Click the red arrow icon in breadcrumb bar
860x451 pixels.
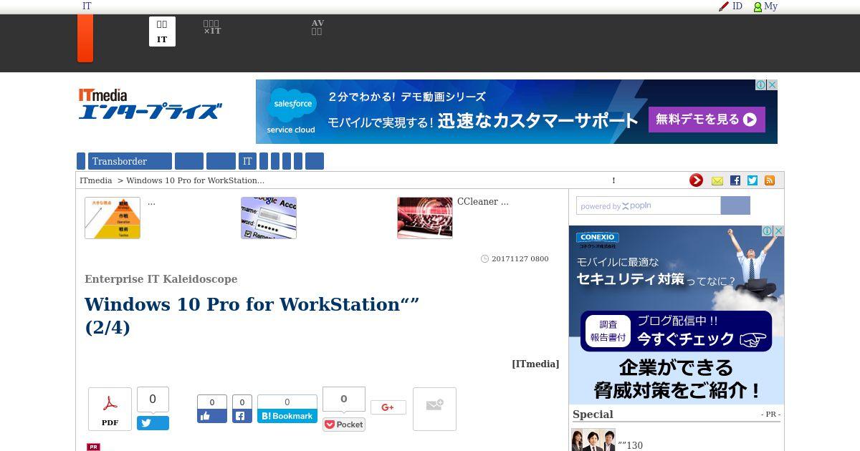click(696, 180)
